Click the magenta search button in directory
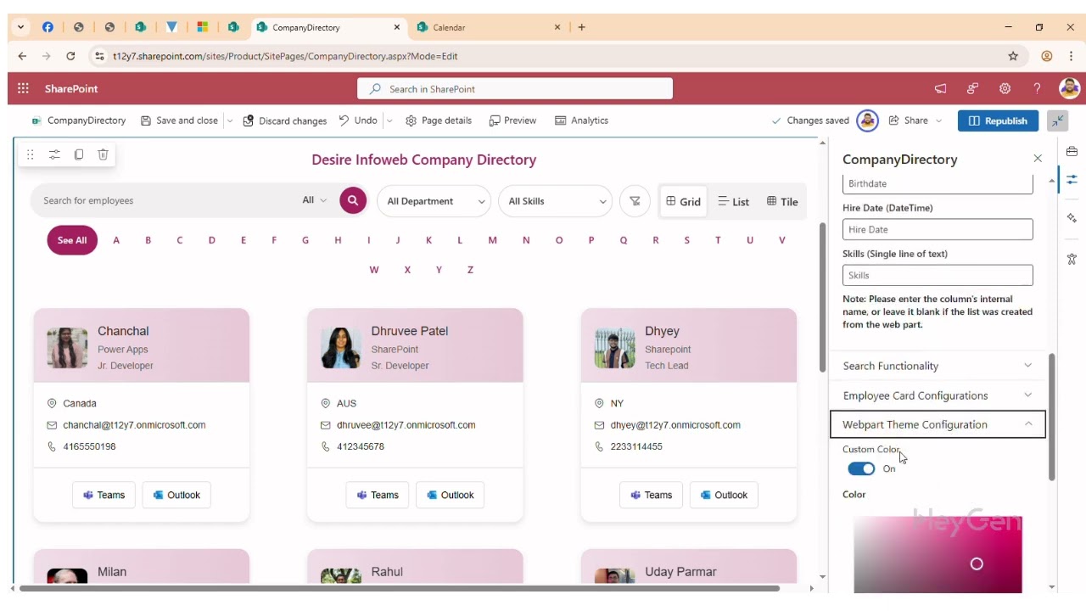 353,200
